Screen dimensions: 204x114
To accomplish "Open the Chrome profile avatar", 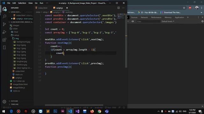I will pyautogui.click(x=197, y=8).
